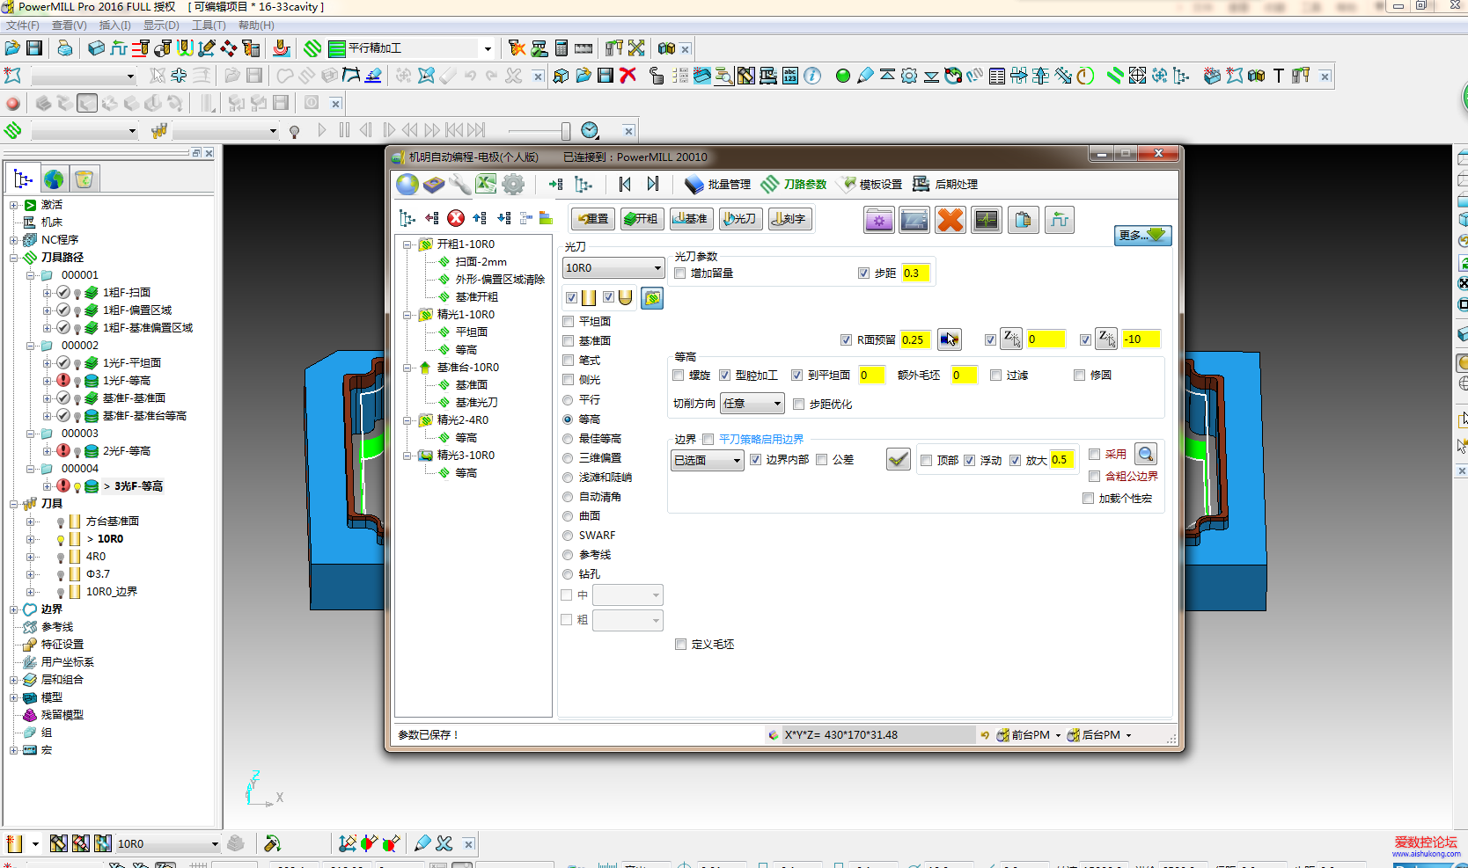Save project disk icon in main toolbar
The image size is (1468, 868).
tap(34, 48)
